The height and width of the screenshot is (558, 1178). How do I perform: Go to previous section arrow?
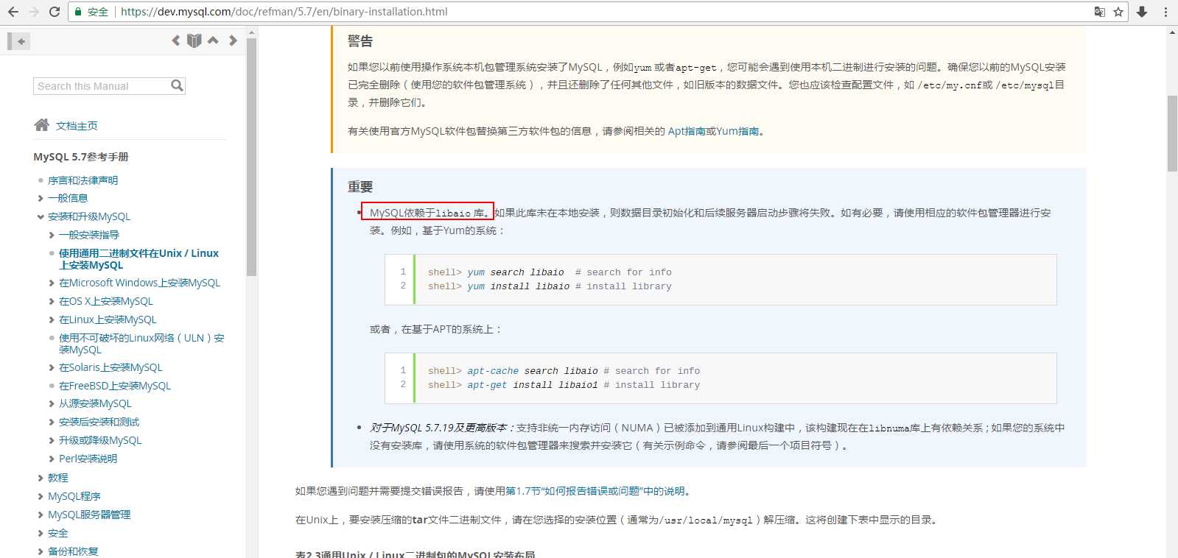[176, 40]
